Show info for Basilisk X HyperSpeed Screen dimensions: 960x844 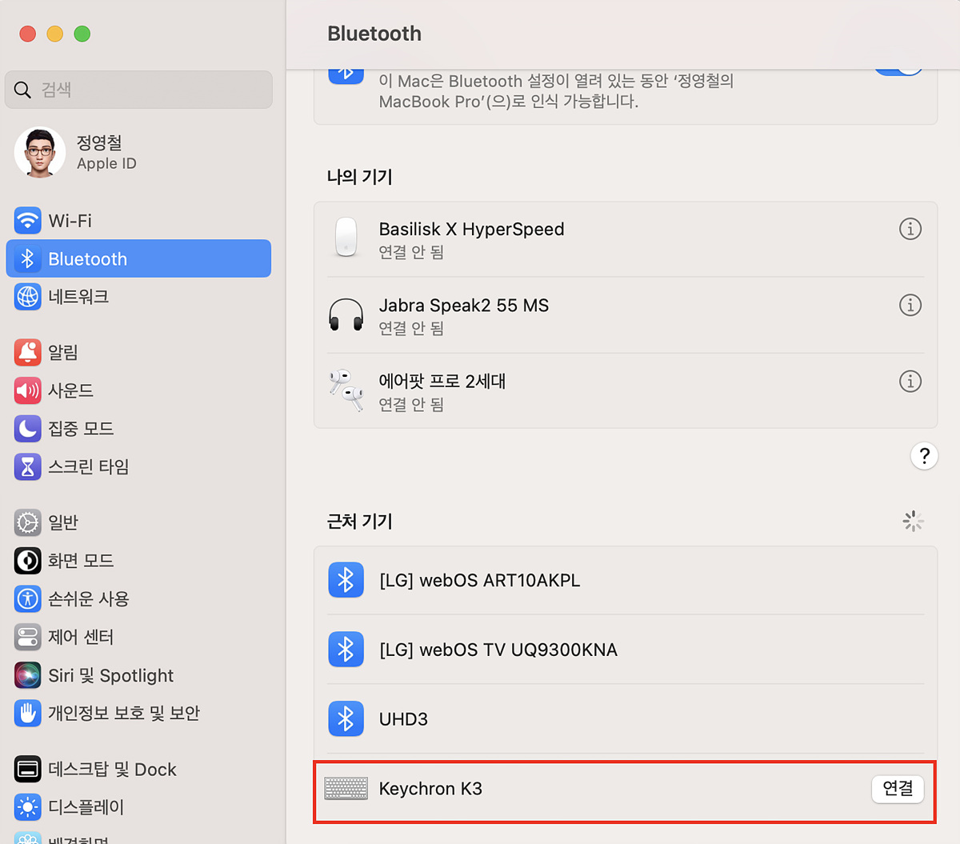tap(910, 229)
